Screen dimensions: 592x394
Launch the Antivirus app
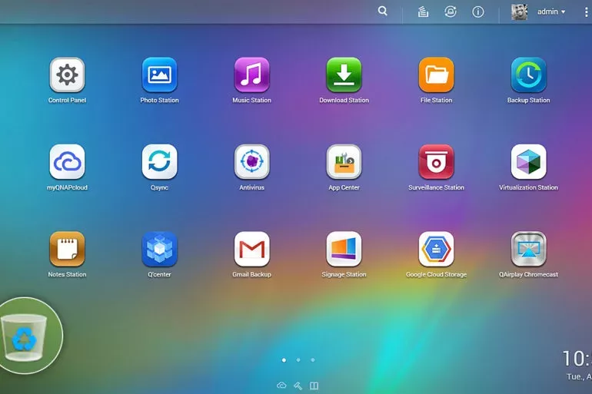click(x=251, y=162)
